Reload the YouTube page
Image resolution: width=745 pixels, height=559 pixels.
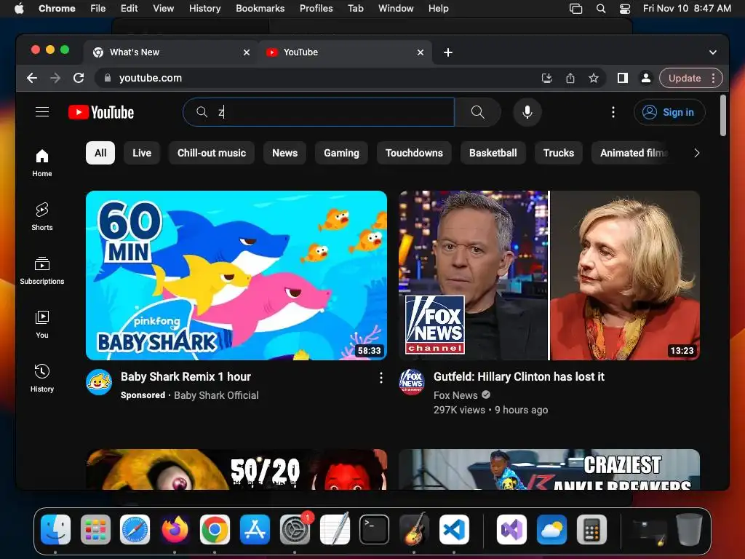[x=79, y=78]
